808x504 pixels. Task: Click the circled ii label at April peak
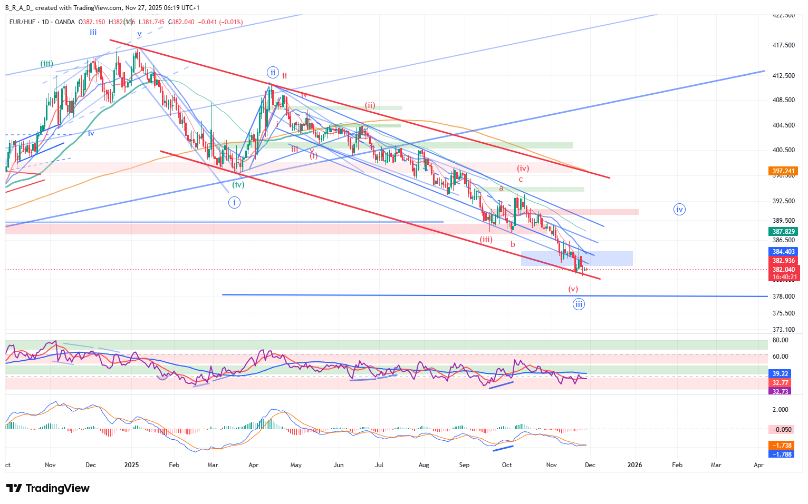[x=272, y=73]
